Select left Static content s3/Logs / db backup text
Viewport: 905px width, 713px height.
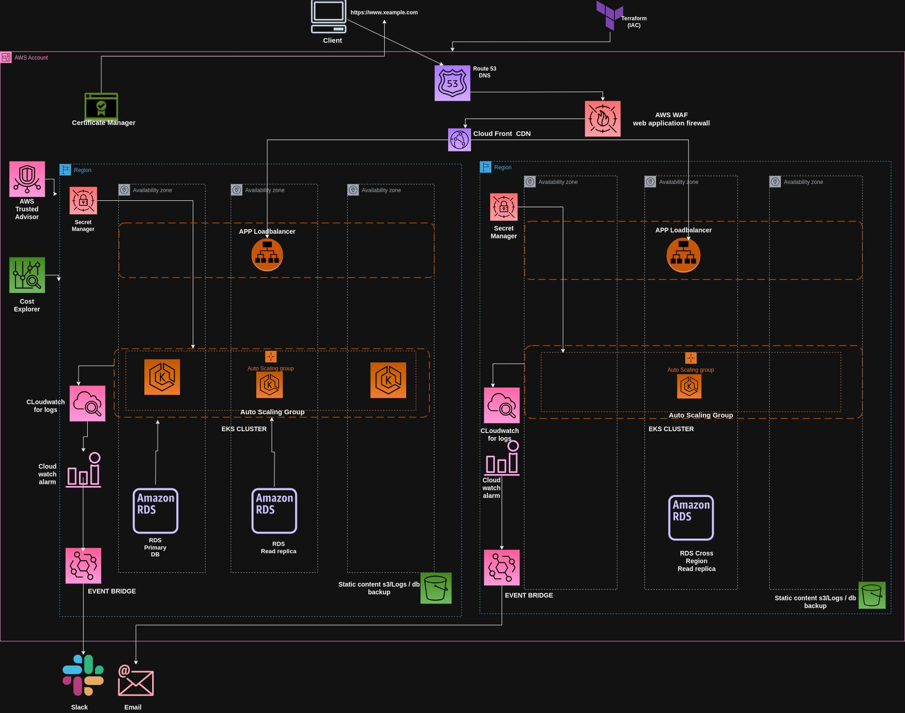[x=379, y=588]
